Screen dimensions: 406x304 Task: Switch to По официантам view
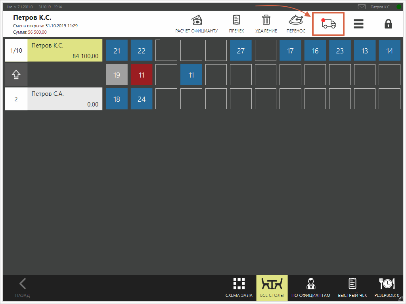[310, 287]
